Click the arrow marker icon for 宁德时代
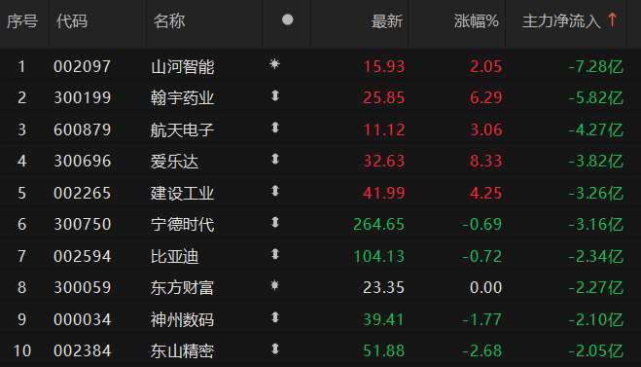Viewport: 641px width, 367px height. (275, 222)
